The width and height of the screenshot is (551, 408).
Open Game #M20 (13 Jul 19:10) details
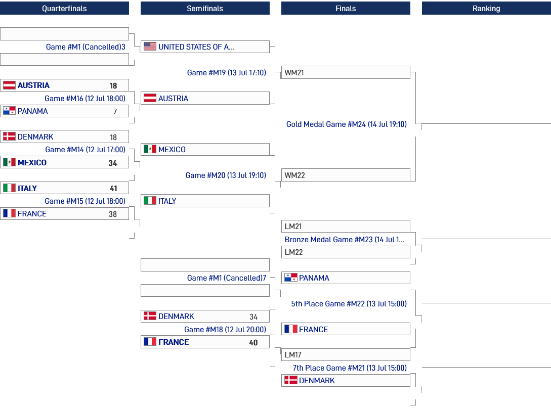pos(226,175)
